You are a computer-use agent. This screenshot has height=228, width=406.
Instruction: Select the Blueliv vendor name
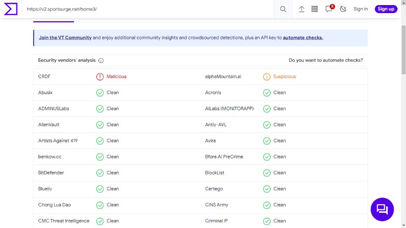coord(45,189)
